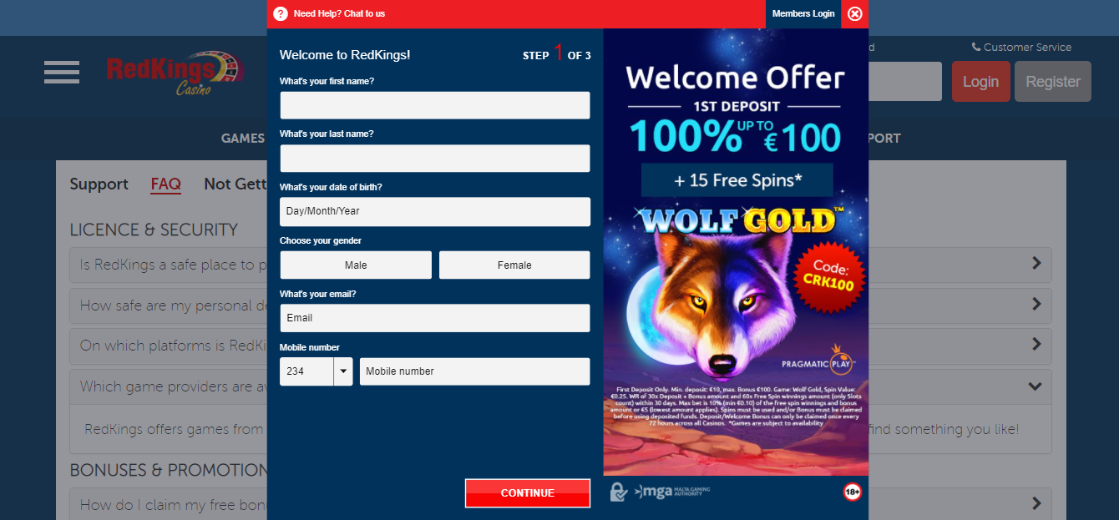Click the Customer Service phone icon
1119x520 pixels.
tap(976, 47)
